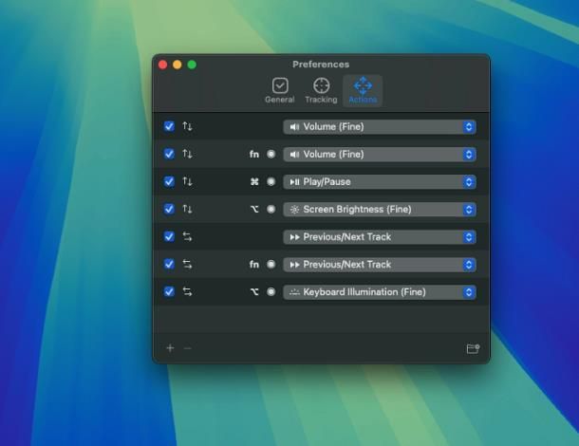Click the window icon at bottom right

473,348
